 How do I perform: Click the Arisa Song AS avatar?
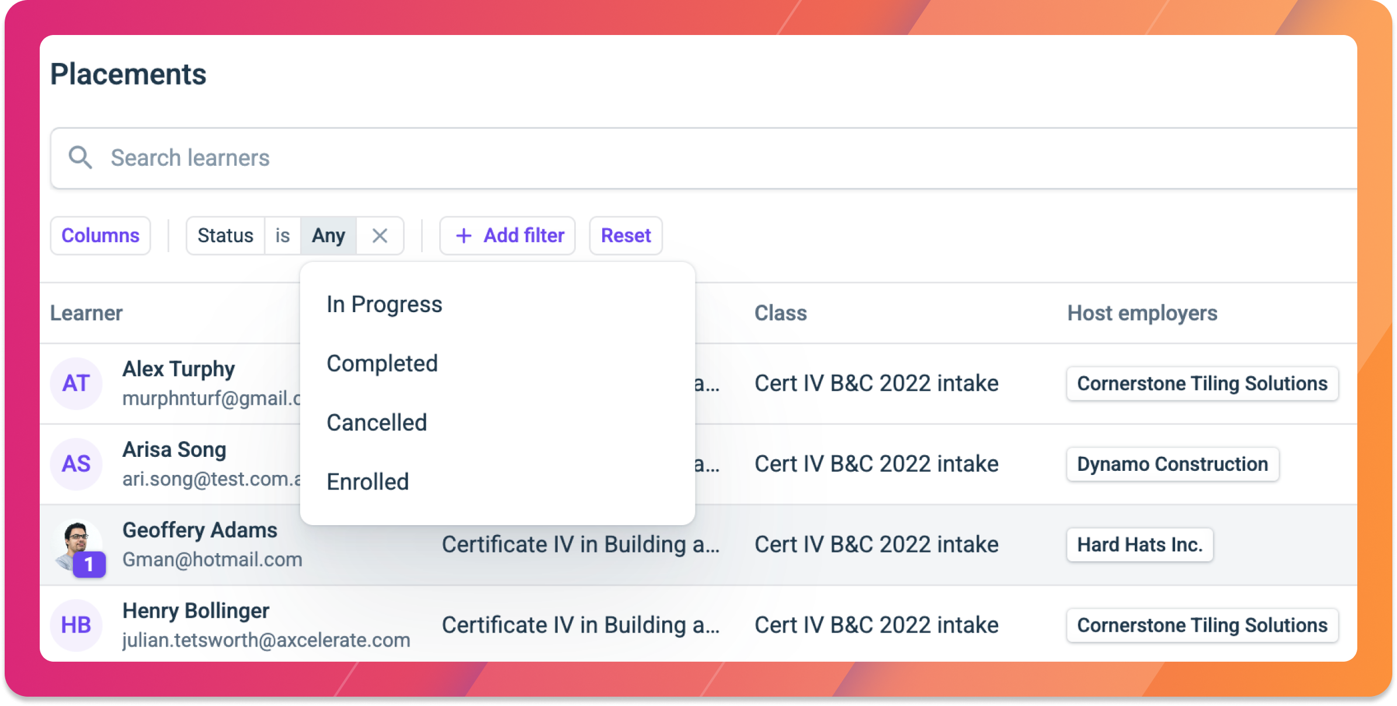[x=77, y=464]
